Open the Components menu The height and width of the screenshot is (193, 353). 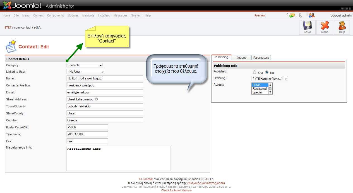[x=56, y=15]
